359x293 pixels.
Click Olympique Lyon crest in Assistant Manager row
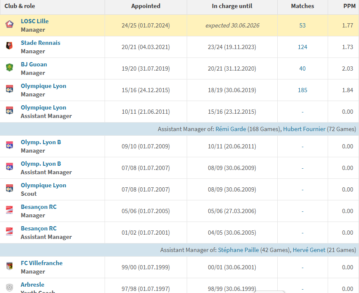point(9,110)
